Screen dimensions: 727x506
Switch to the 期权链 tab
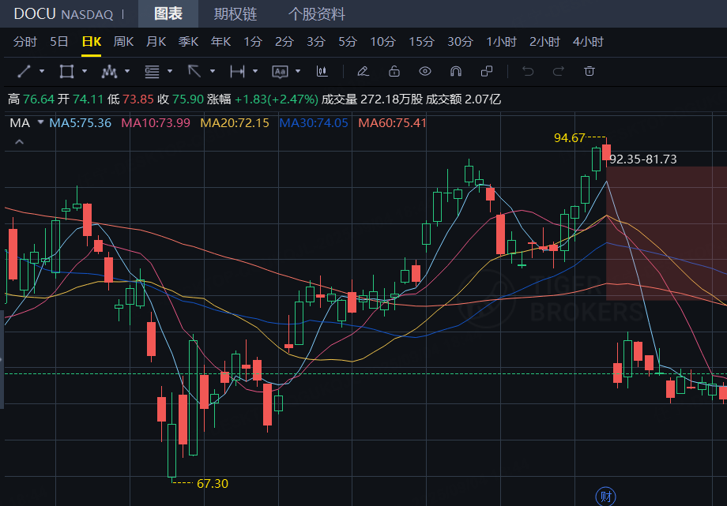point(235,14)
